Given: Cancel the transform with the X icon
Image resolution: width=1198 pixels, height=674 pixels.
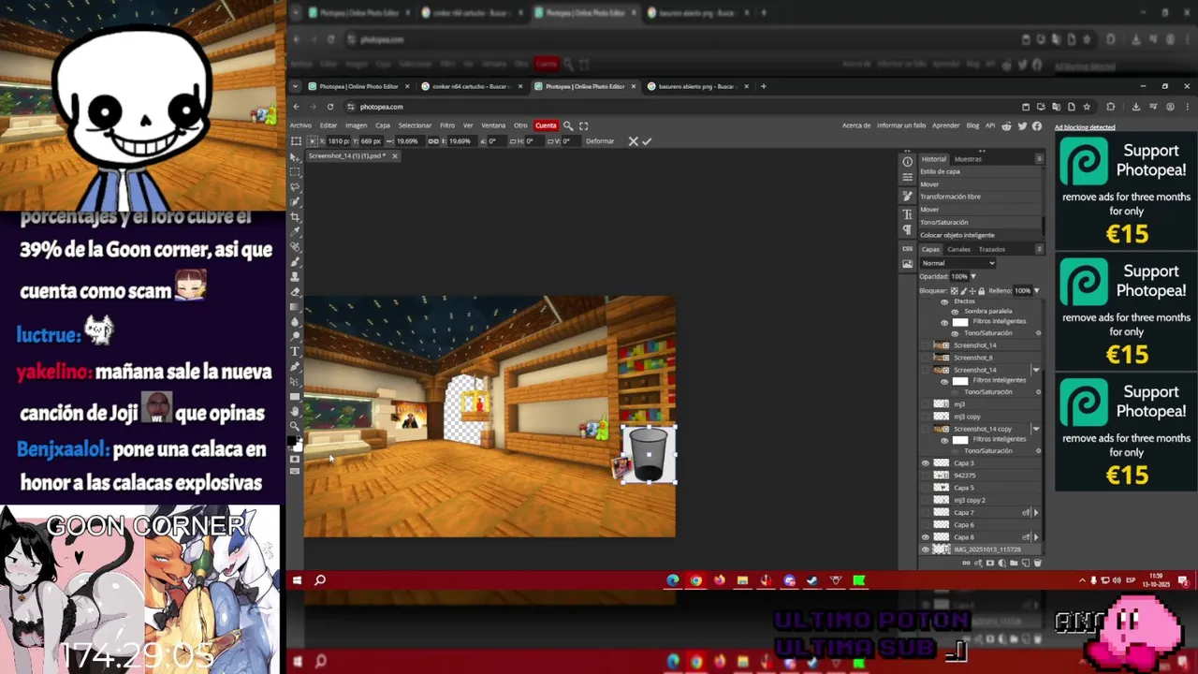Looking at the screenshot, I should (633, 141).
